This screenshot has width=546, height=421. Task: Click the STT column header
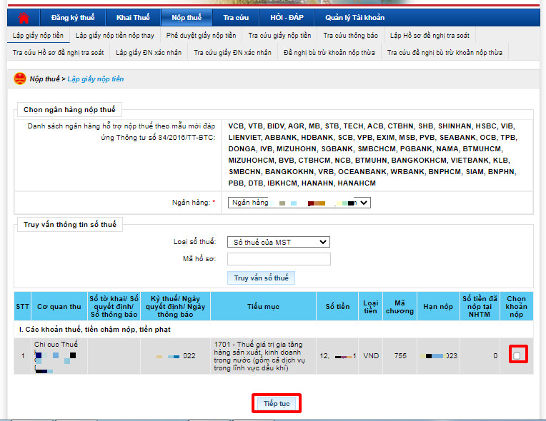click(x=23, y=306)
